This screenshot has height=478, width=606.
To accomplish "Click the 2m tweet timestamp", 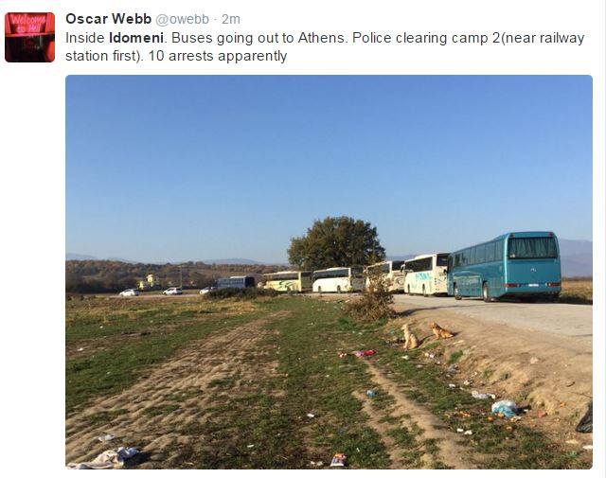I will pyautogui.click(x=231, y=19).
